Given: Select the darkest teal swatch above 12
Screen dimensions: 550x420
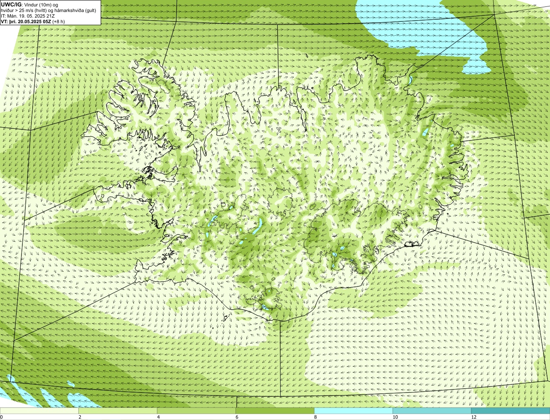Looking at the screenshot, I should tap(511, 411).
